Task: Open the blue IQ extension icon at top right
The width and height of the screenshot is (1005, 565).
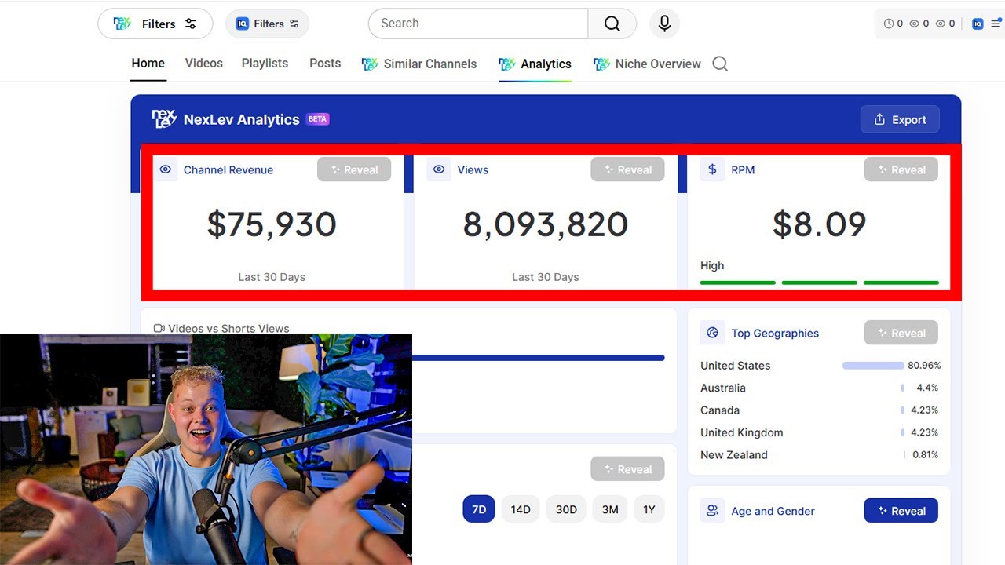Action: (x=978, y=24)
